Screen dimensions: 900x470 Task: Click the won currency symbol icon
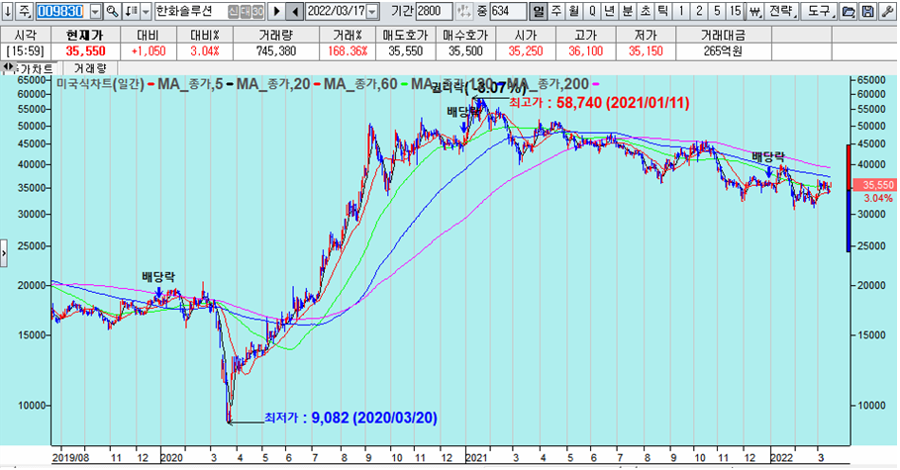tap(755, 11)
